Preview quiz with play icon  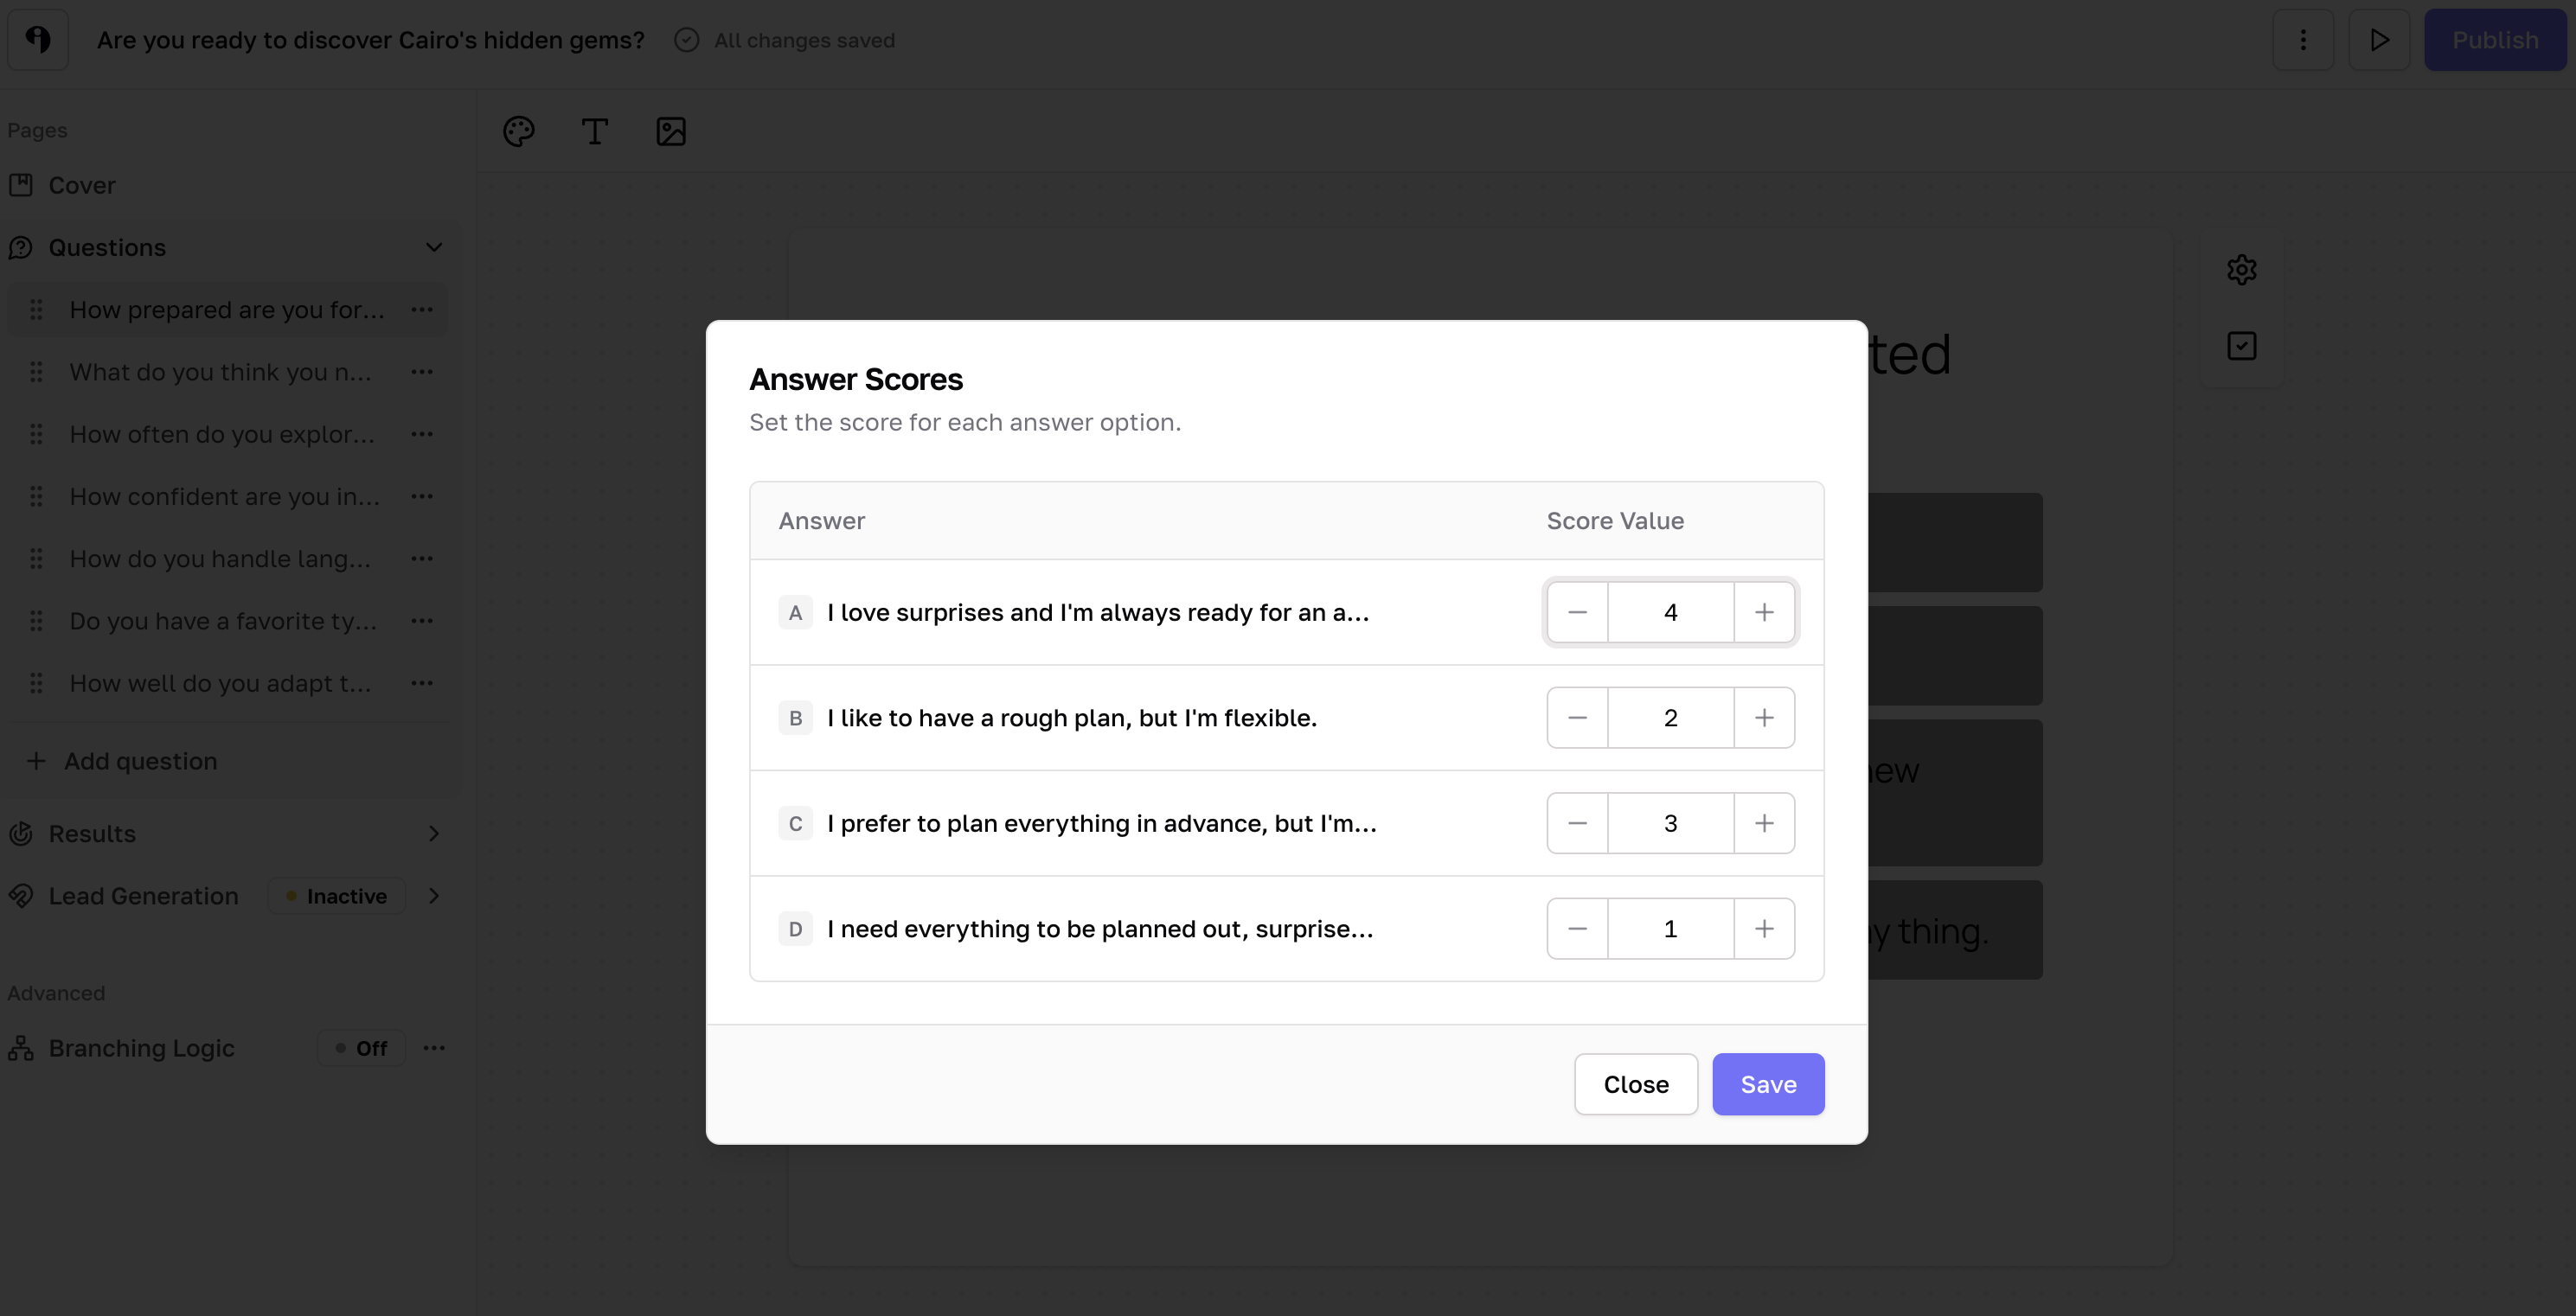point(2379,40)
